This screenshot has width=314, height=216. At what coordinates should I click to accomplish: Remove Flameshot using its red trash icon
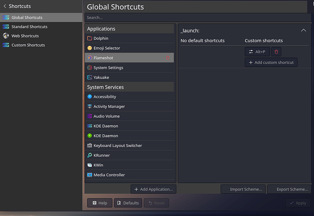(x=167, y=58)
